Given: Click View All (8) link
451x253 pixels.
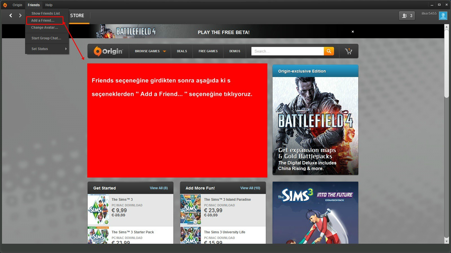Looking at the screenshot, I should (159, 188).
